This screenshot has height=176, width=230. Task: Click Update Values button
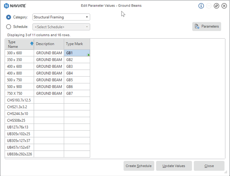(174, 166)
